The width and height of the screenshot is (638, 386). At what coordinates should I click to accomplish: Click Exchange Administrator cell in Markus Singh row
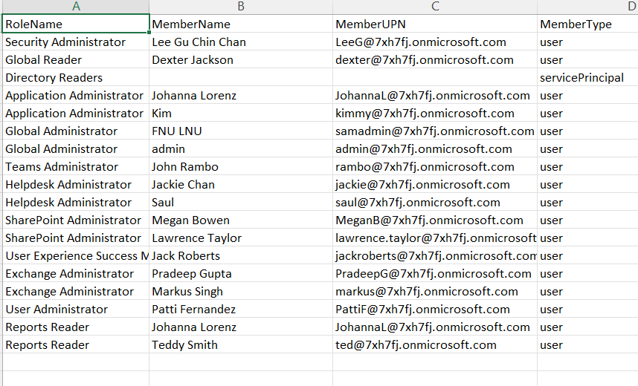tap(76, 292)
